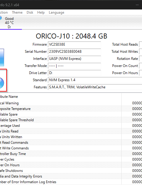Select the Available Spare row

pyautogui.click(x=71, y=114)
